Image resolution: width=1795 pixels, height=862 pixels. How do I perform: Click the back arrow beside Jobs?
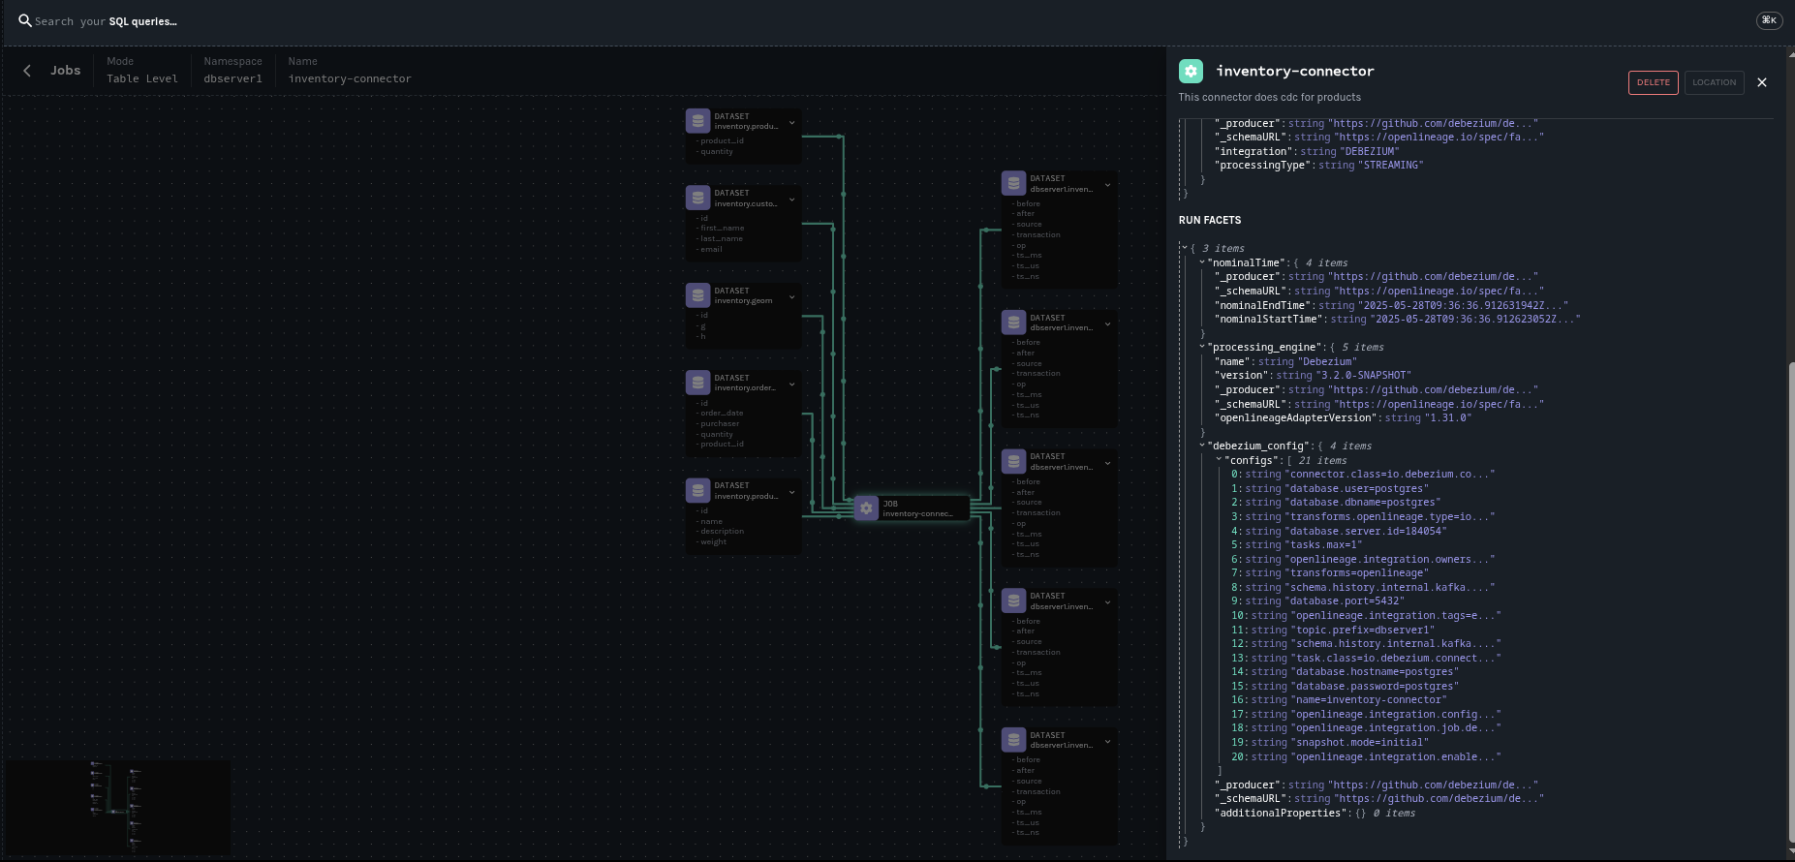tap(27, 71)
